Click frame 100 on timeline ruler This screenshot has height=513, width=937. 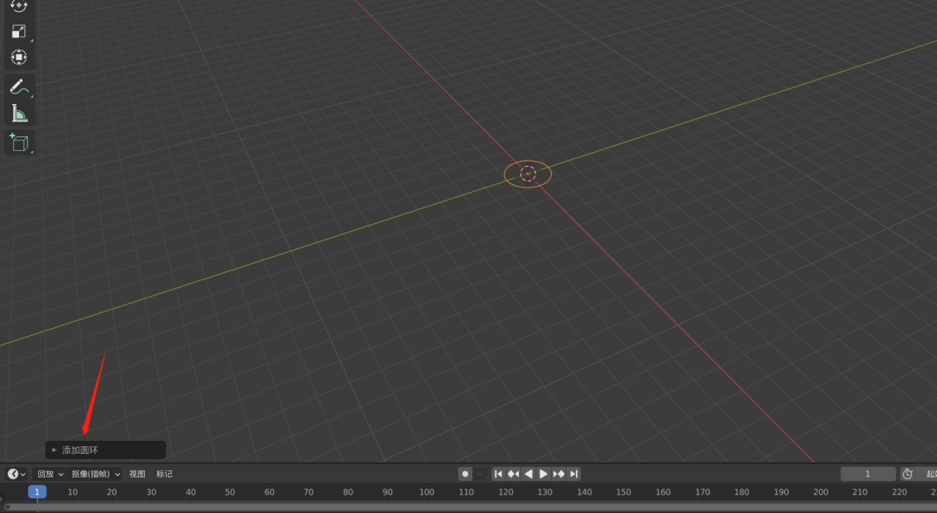click(427, 492)
